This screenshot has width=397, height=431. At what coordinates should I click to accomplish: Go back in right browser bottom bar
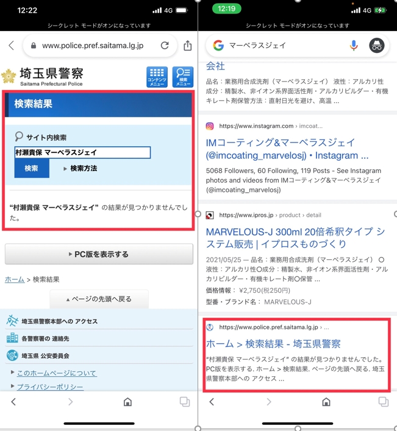click(212, 402)
